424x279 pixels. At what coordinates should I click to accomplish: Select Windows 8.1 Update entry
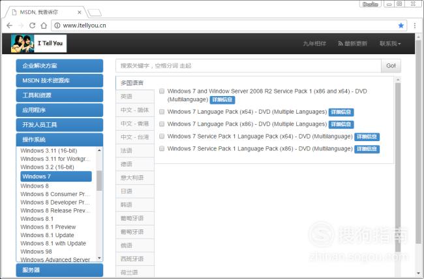48,235
